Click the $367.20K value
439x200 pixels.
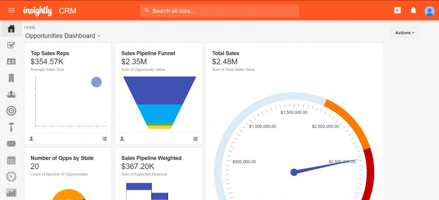(138, 167)
